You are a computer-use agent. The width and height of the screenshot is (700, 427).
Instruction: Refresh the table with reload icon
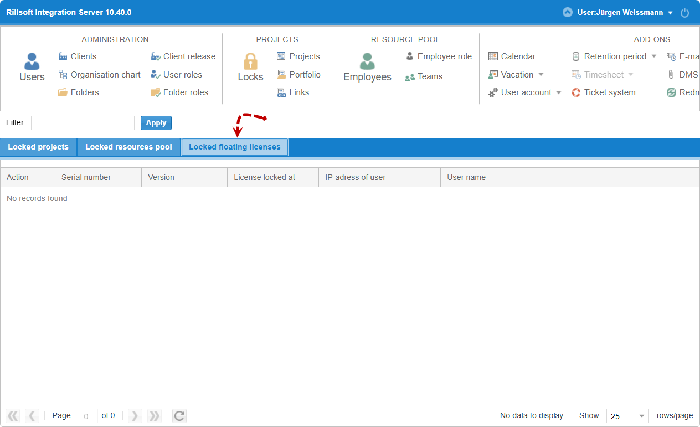tap(179, 416)
